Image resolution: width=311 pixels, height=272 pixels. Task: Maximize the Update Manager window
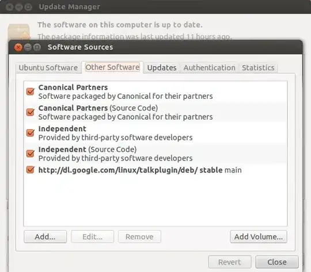(x=28, y=7)
